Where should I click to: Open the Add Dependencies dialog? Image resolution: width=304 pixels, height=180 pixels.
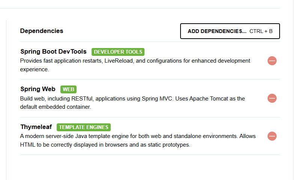(x=230, y=31)
